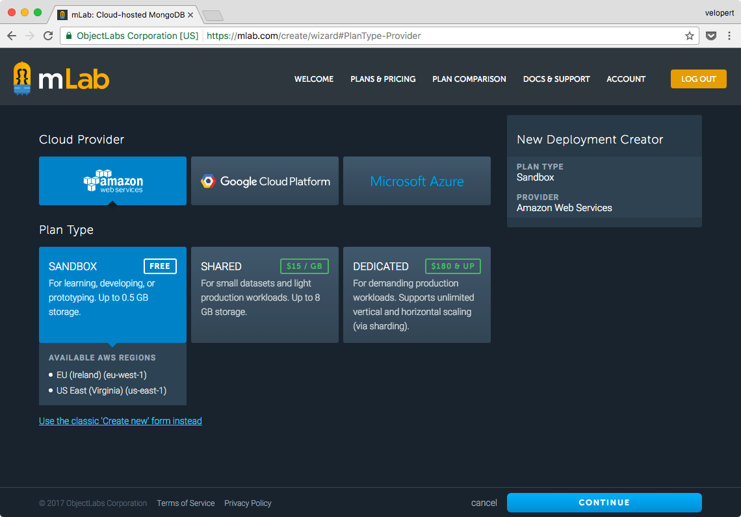Pick Microsoft Azure as provider

[x=417, y=181]
